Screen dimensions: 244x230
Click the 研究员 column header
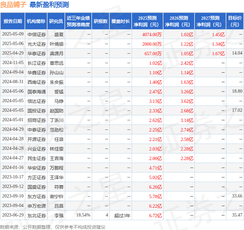[56, 21]
